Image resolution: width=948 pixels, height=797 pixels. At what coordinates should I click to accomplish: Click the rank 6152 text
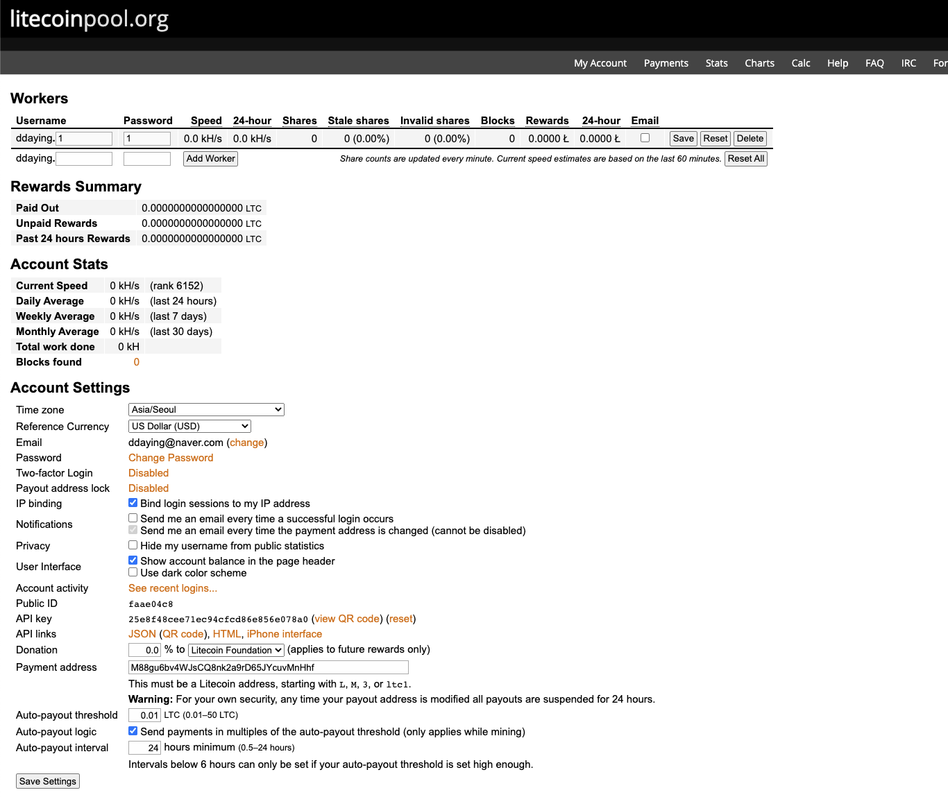tap(177, 286)
